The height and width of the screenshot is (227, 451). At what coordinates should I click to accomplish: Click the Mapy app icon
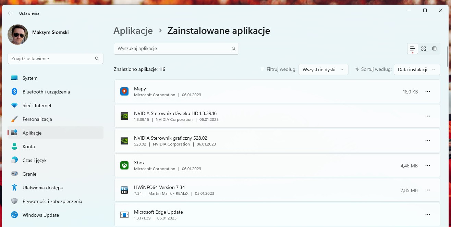(124, 91)
